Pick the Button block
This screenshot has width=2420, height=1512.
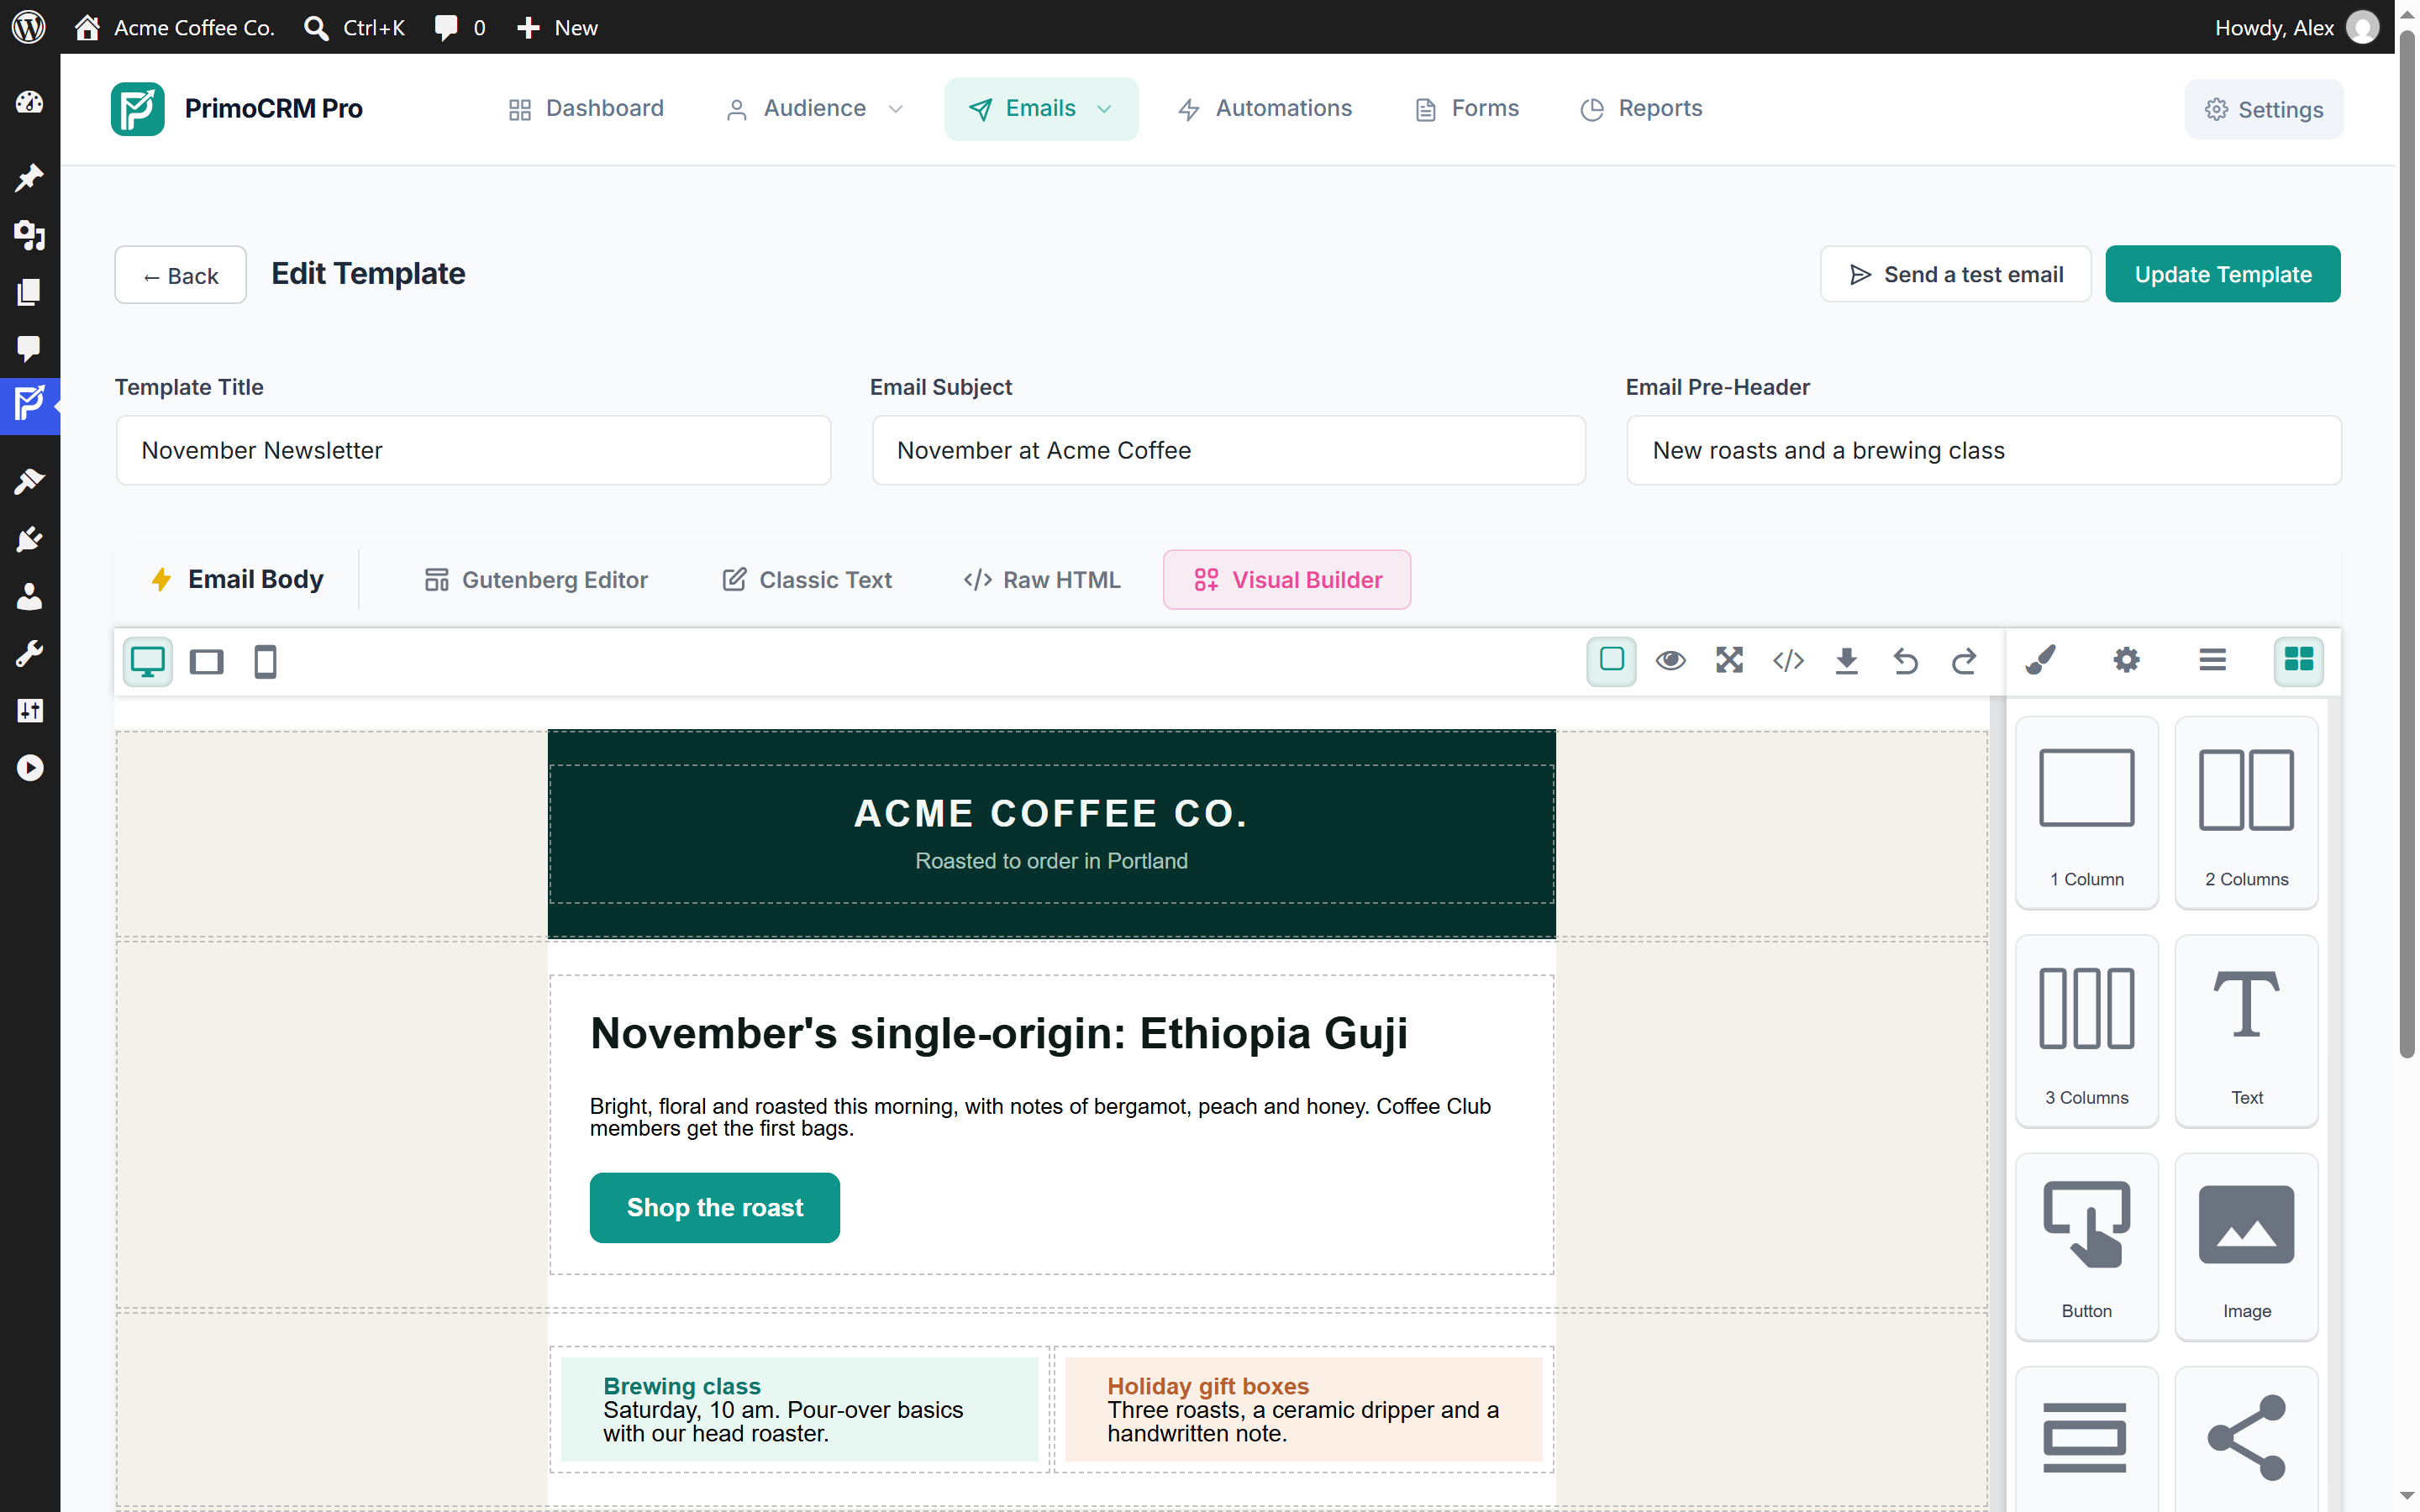(2086, 1247)
